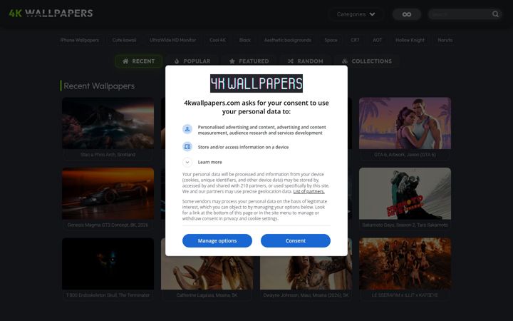513x321 pixels.
Task: Click the GTA 6, Artwork caption
Action: pyautogui.click(x=405, y=155)
